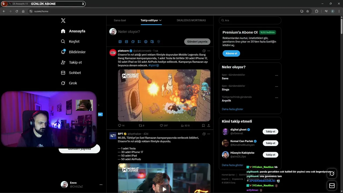Image resolution: width=343 pixels, height=193 pixels.
Task: View site information icon in address bar
Action: coord(31,11)
